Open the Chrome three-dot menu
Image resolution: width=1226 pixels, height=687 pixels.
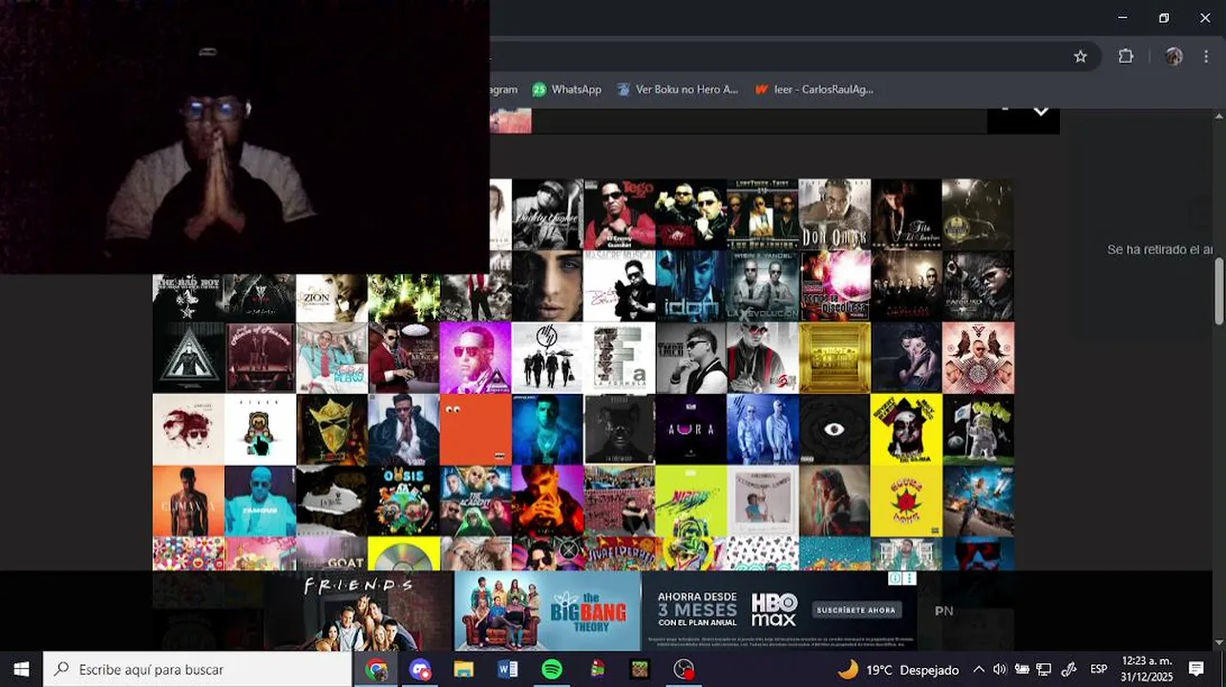pos(1206,56)
